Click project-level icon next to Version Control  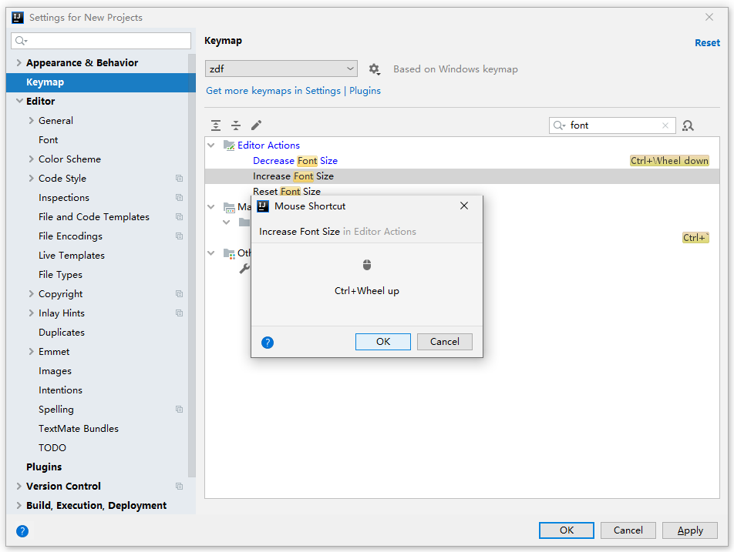point(180,486)
